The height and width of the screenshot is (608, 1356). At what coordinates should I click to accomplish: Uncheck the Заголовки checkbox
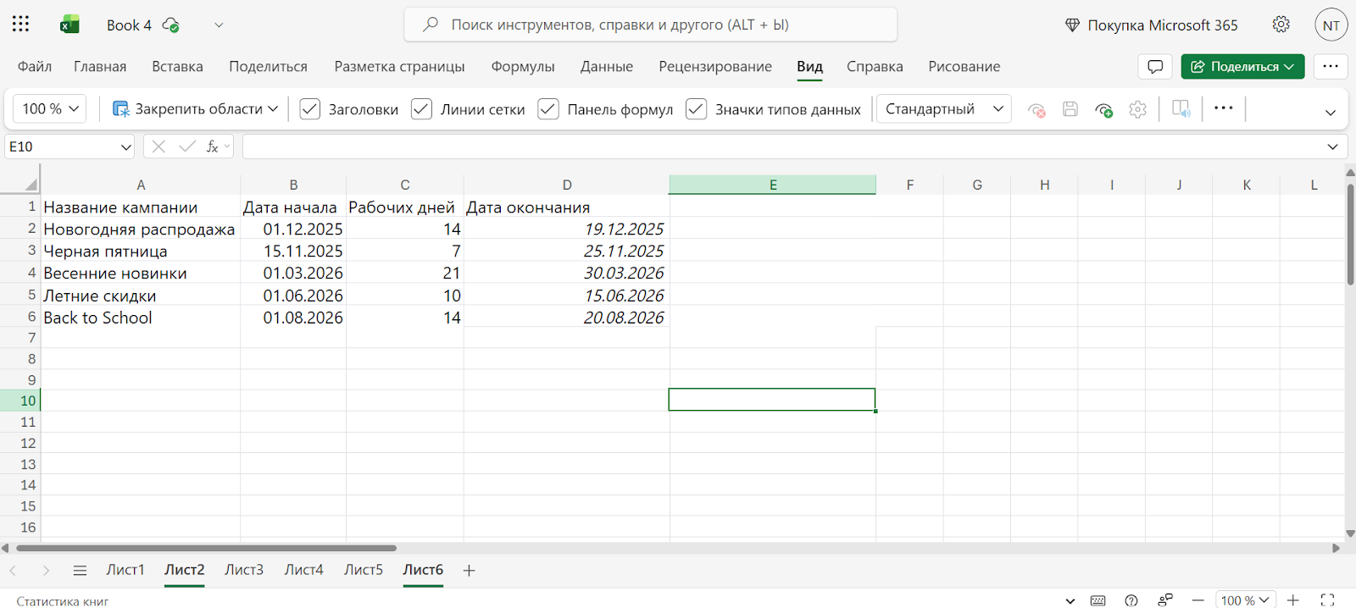[310, 109]
